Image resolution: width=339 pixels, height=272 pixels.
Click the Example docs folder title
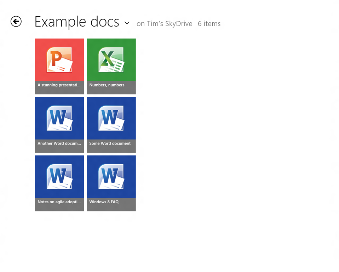77,22
